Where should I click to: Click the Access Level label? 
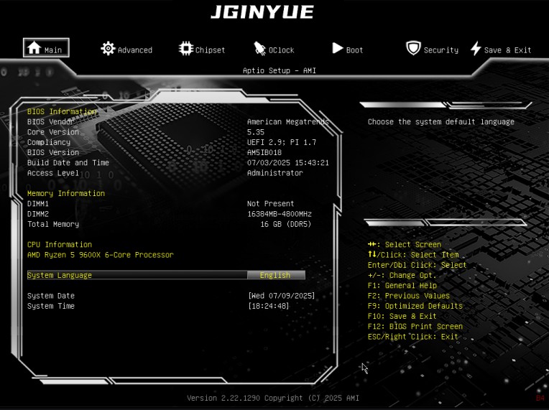(x=53, y=173)
